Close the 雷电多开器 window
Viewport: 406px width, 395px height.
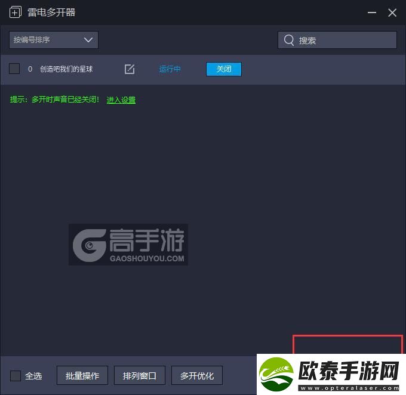(392, 13)
